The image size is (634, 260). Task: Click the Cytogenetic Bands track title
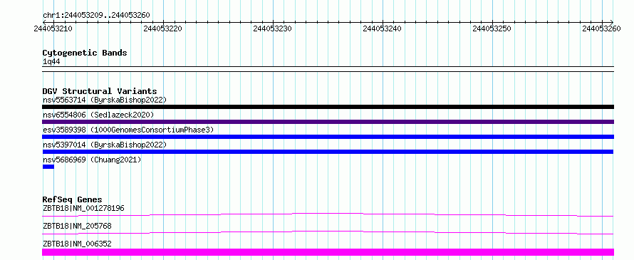click(85, 53)
